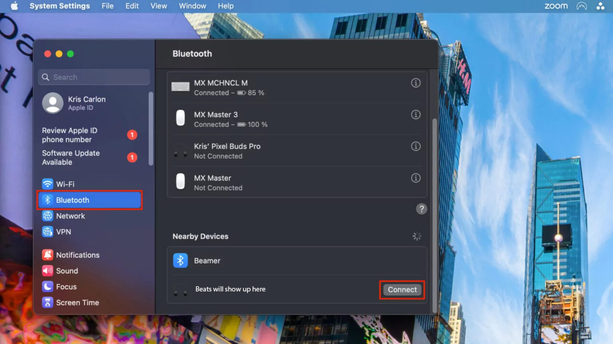Open Sound settings from the sidebar
The width and height of the screenshot is (613, 344).
(66, 271)
